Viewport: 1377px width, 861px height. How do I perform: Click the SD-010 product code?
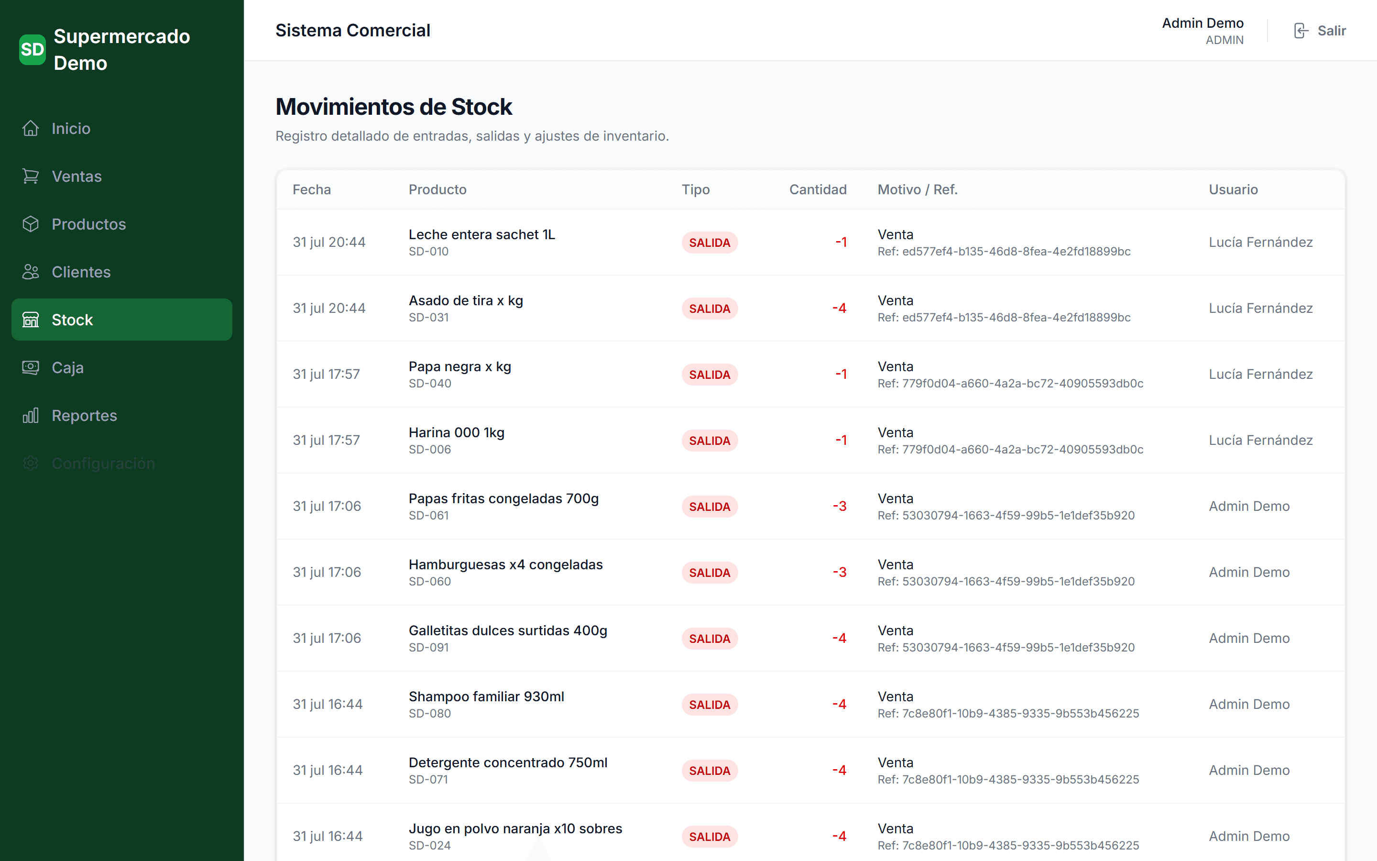428,251
